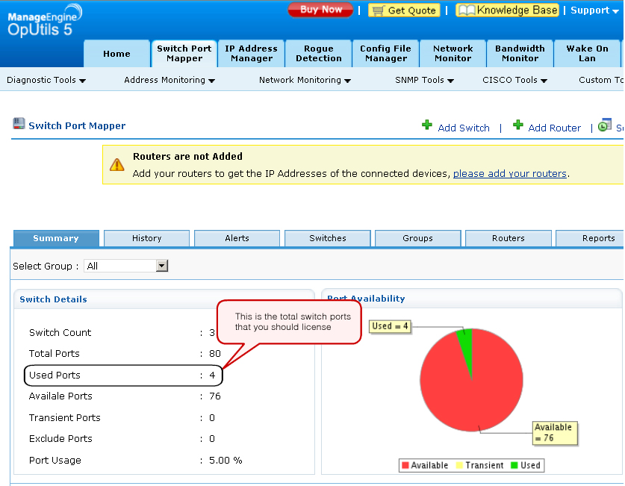Select the Switch Port Mapper tab
Viewport: 625px width, 486px height.
click(x=184, y=54)
